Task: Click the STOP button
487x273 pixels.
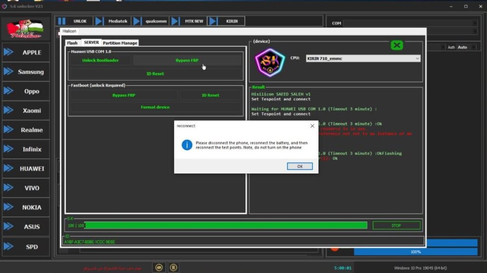Action: tap(396, 225)
